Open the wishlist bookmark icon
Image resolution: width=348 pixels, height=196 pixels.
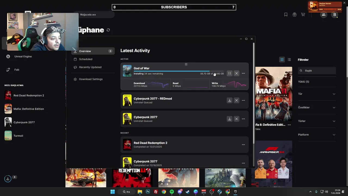pyautogui.click(x=286, y=15)
